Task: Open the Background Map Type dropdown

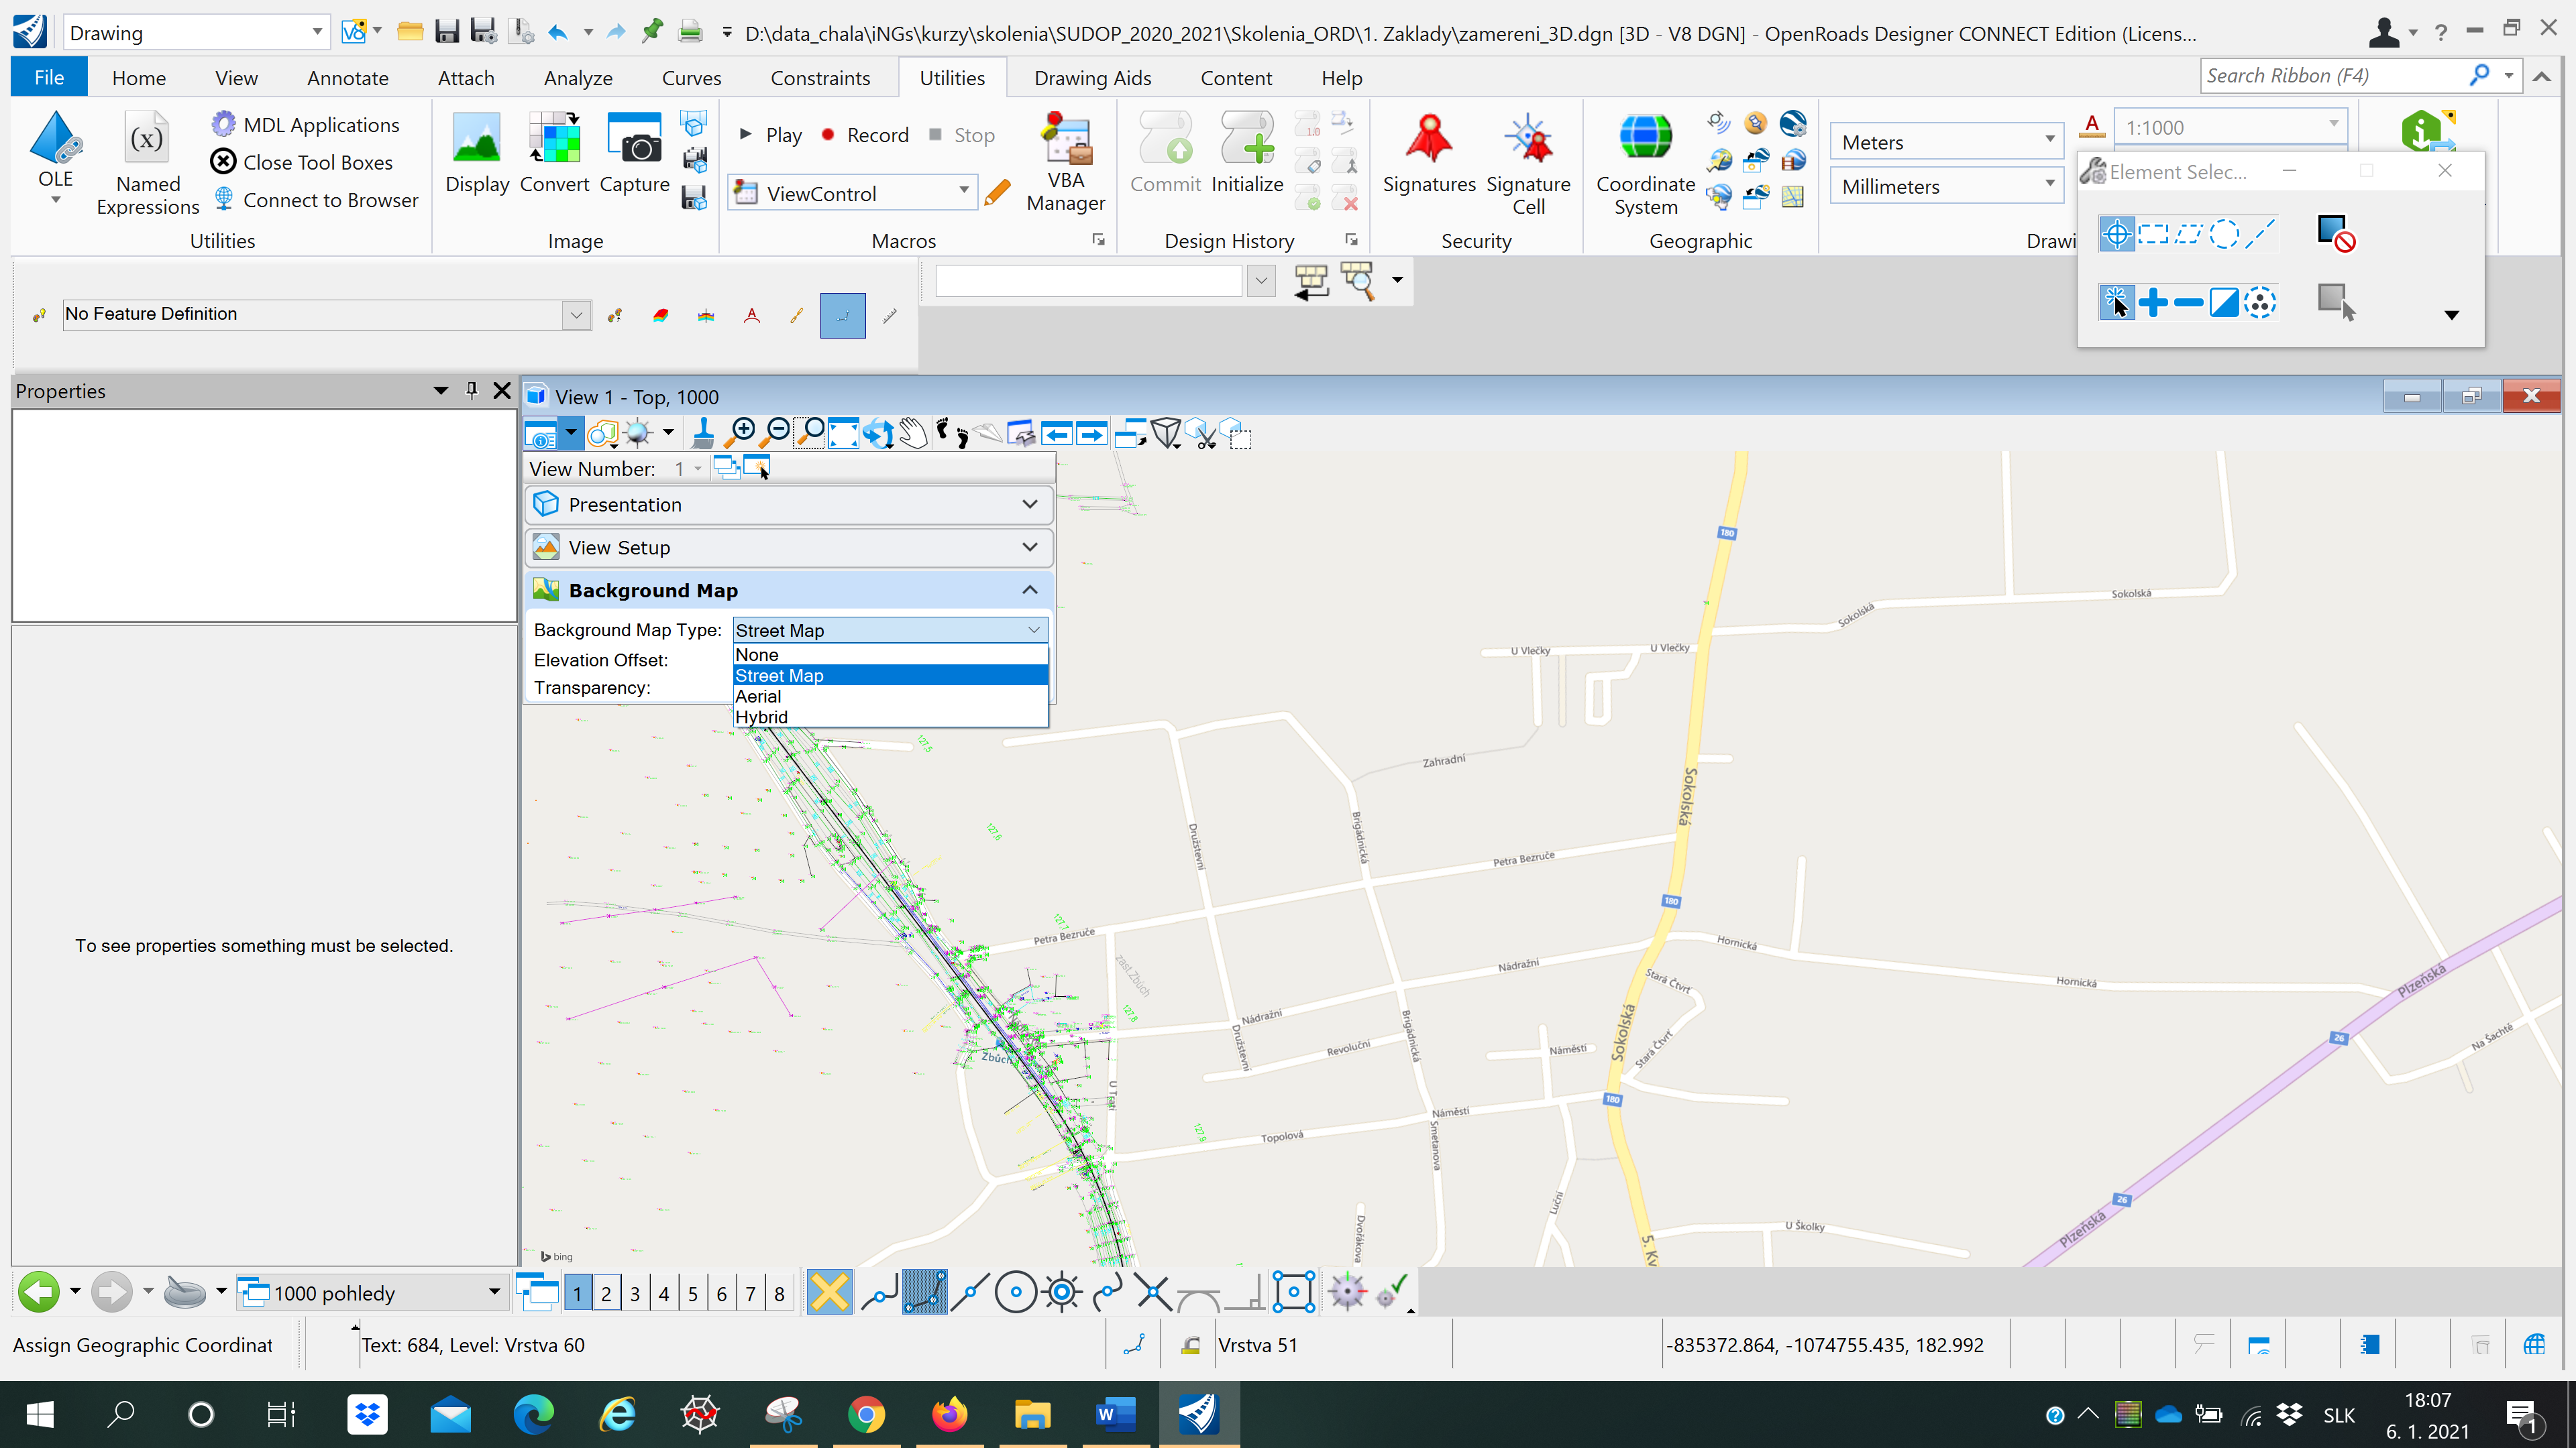Action: [x=890, y=629]
